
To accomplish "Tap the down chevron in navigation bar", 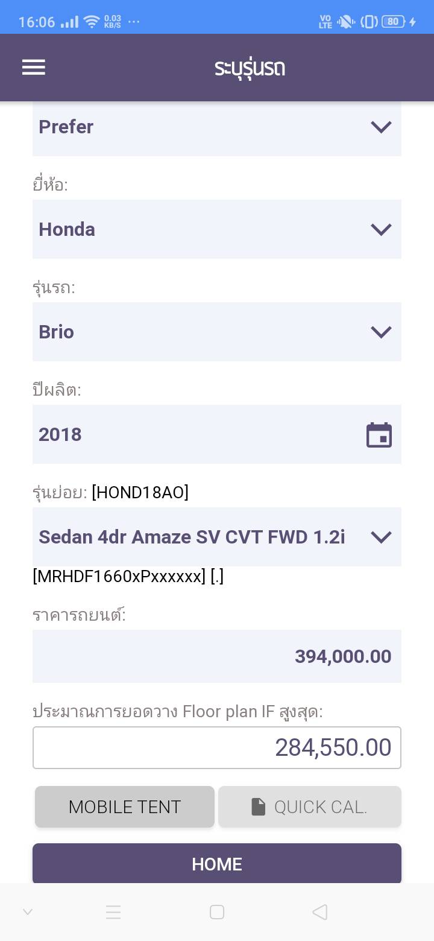I will (x=28, y=912).
